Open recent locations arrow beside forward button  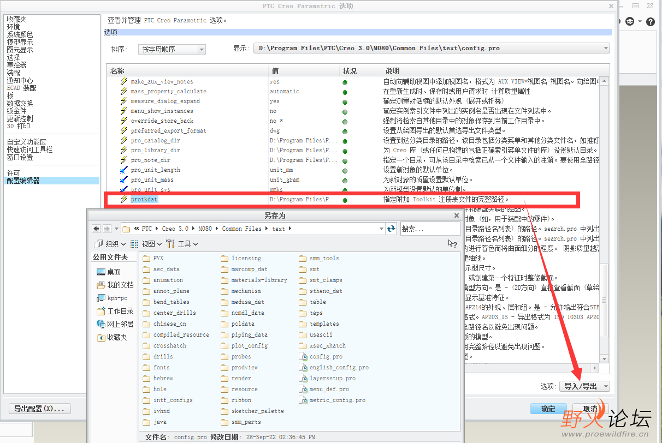tap(116, 229)
